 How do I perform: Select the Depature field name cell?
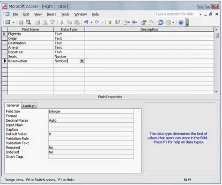pos(30,52)
